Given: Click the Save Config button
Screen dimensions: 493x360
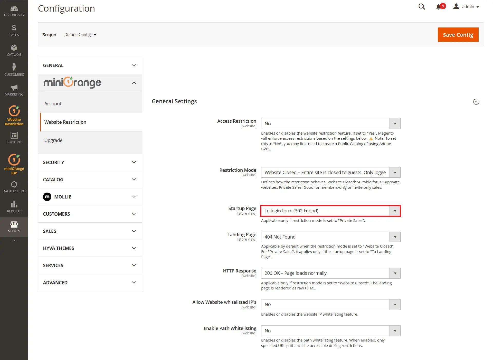Looking at the screenshot, I should click(x=458, y=35).
